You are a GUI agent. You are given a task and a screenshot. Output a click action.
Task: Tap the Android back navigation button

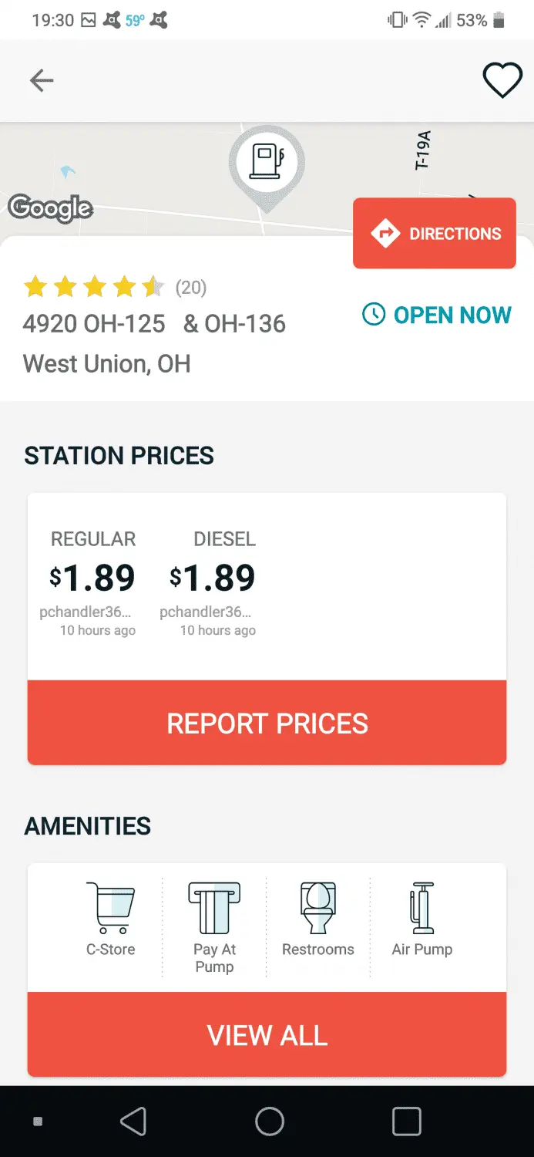click(133, 1122)
